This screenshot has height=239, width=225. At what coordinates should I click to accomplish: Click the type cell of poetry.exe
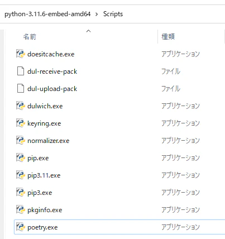pyautogui.click(x=180, y=227)
